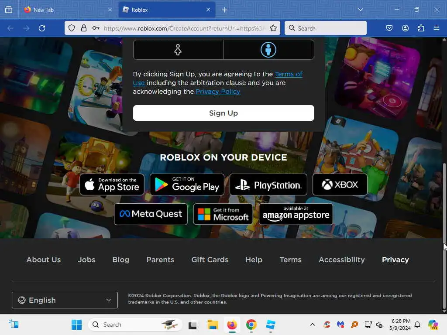This screenshot has width=447, height=335.
Task: Open the Terms footer link
Action: (290, 260)
